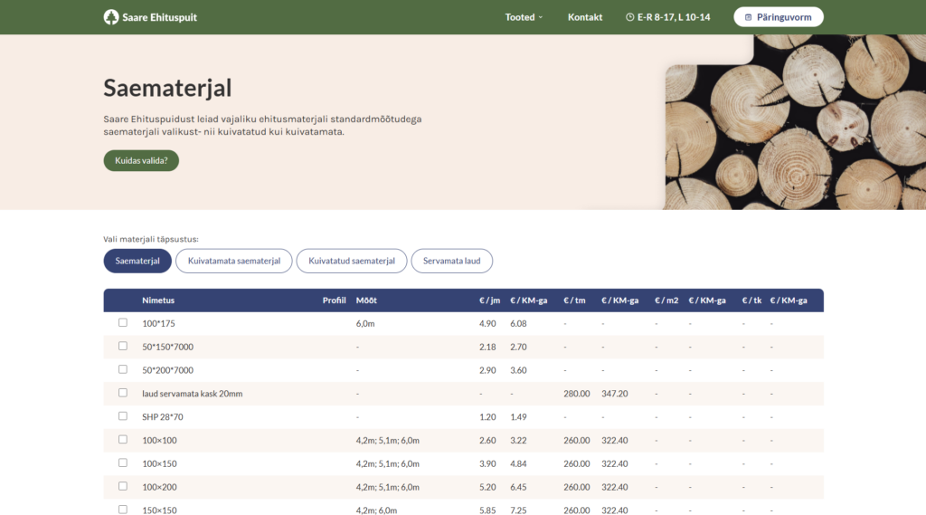Click the form icon in Päringuvorm button
The image size is (926, 515).
tap(749, 17)
